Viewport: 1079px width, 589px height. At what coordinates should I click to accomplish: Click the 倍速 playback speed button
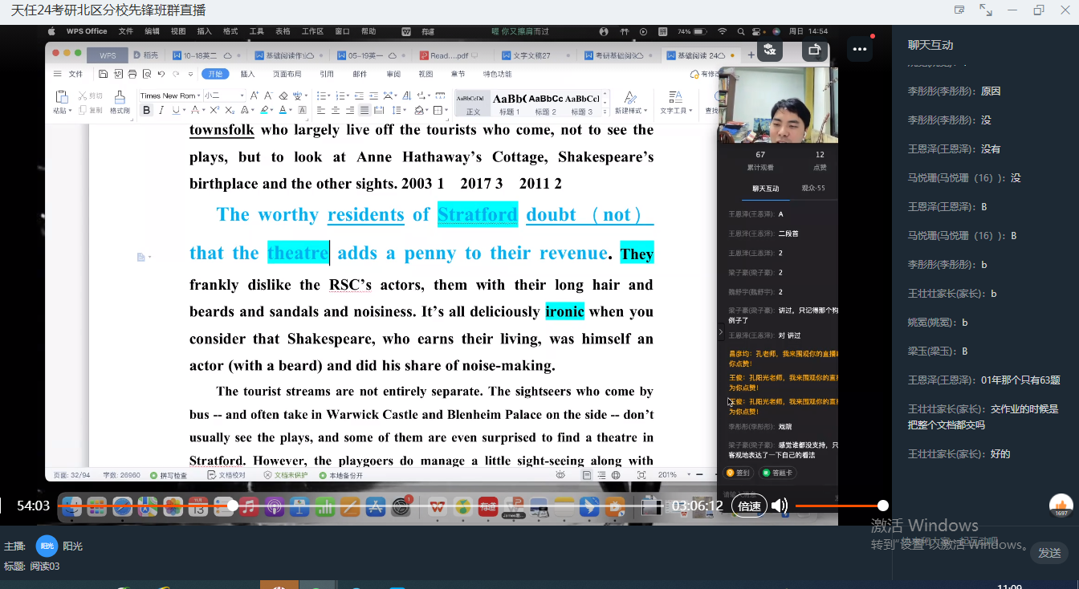click(749, 506)
